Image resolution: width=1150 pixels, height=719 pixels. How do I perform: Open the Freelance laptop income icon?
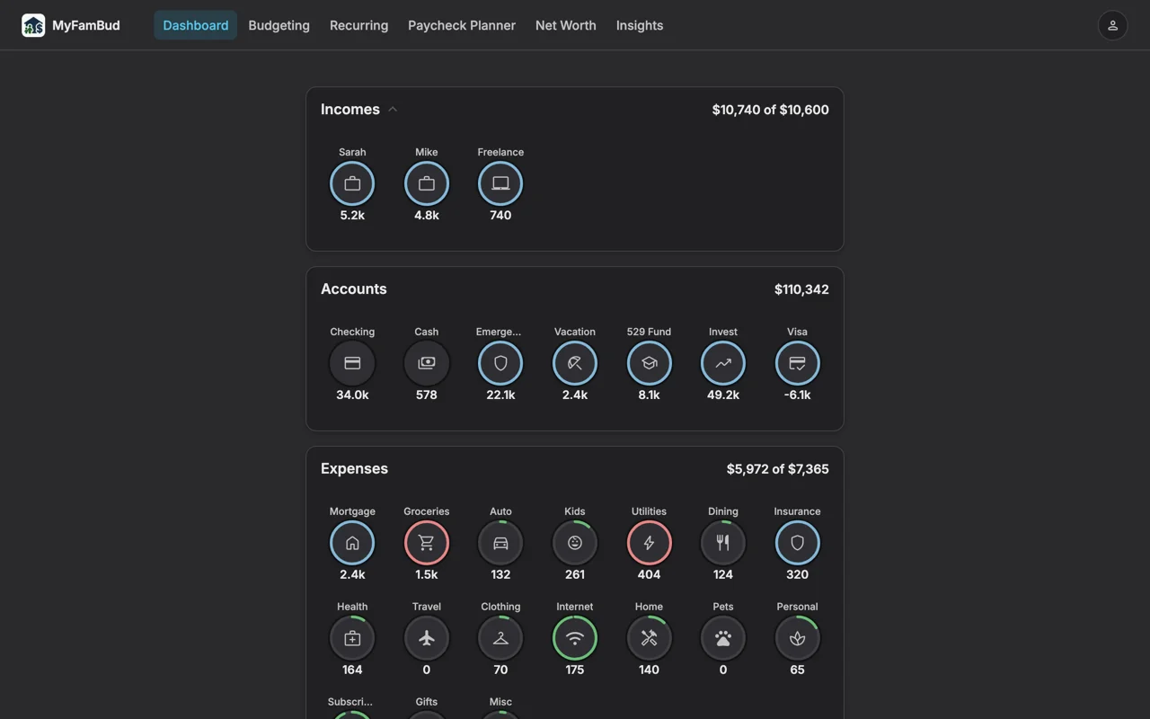(500, 183)
